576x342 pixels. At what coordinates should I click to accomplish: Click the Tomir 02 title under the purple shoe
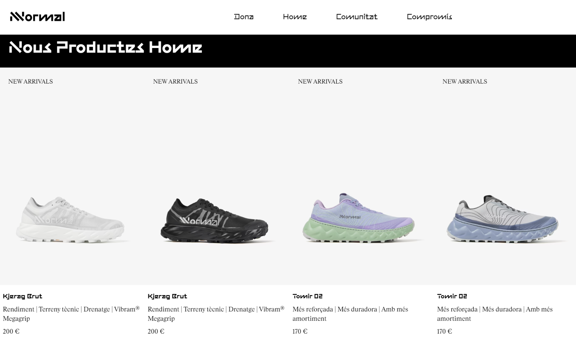pyautogui.click(x=308, y=296)
